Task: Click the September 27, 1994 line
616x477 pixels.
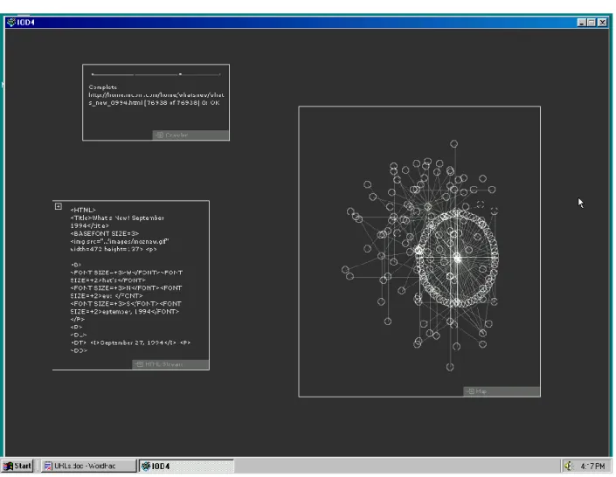Action: pyautogui.click(x=130, y=342)
